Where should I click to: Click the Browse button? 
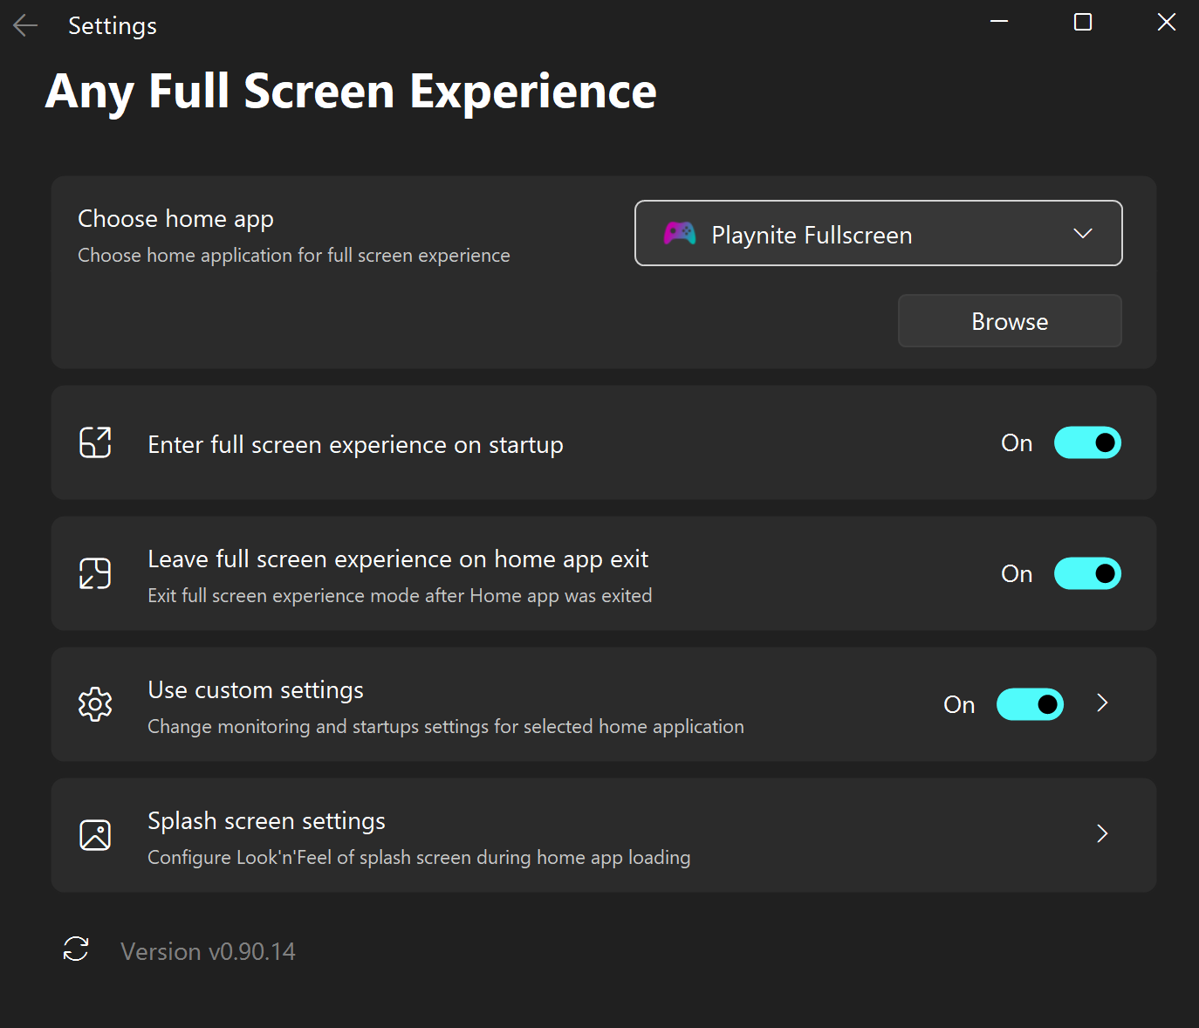coord(1010,321)
